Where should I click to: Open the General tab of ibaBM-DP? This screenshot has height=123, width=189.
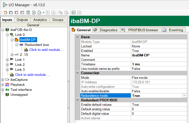point(81,30)
